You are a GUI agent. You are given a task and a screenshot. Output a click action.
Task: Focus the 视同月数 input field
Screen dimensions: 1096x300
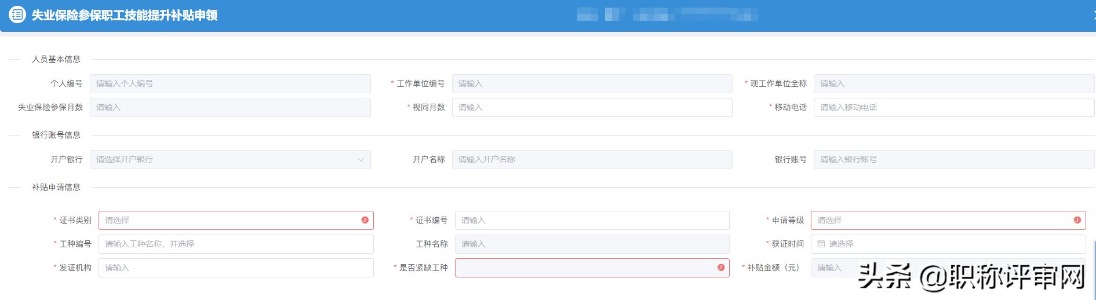[592, 107]
